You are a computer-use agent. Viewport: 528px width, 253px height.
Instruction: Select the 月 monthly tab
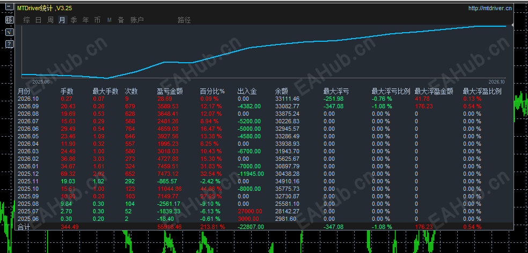[x=62, y=20]
